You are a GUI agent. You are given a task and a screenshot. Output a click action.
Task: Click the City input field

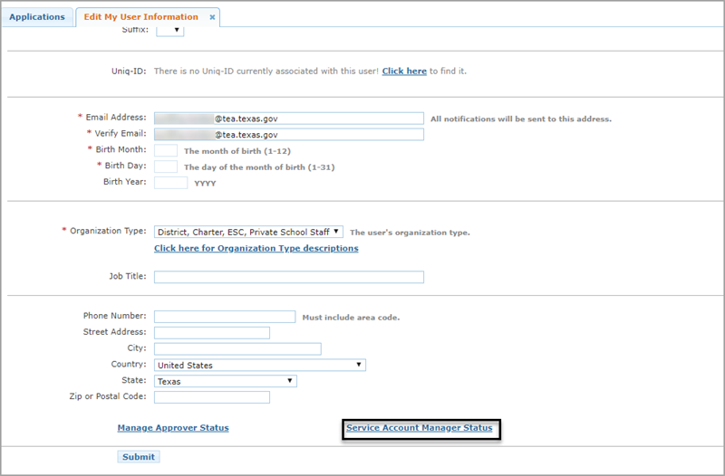point(237,349)
